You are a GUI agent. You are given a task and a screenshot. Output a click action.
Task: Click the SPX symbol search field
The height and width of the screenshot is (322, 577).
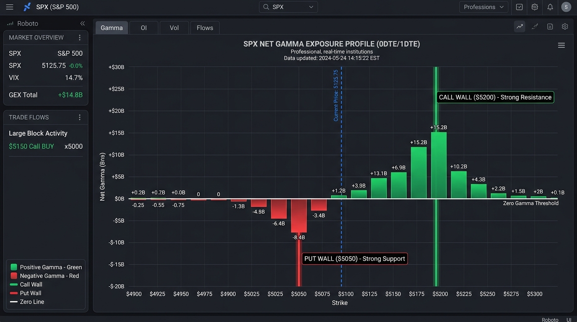[x=288, y=7]
